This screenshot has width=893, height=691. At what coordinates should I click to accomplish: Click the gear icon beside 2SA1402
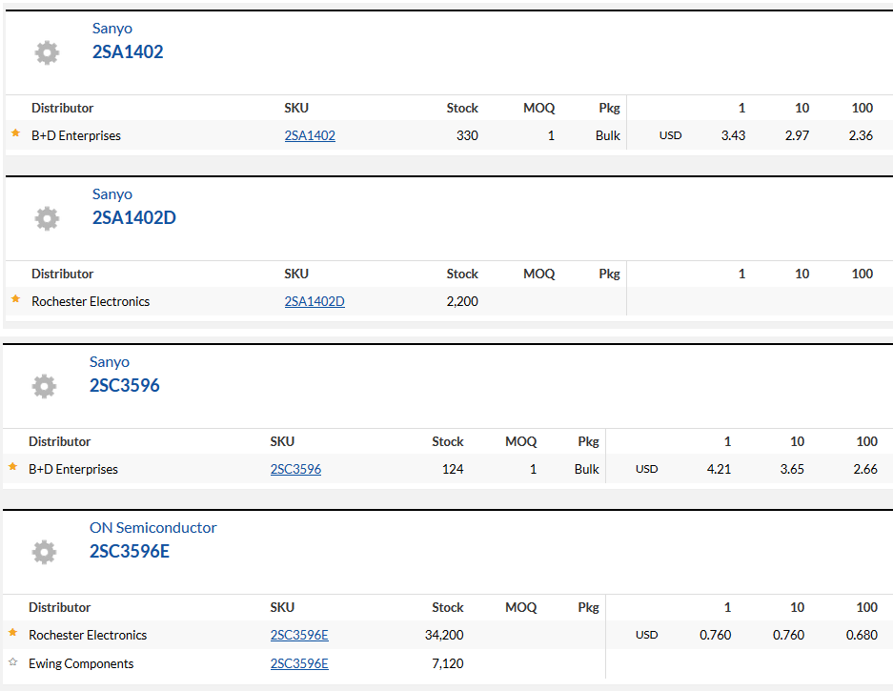[x=47, y=52]
